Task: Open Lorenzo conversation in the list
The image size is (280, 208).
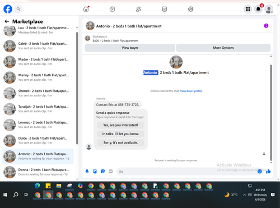Action: click(38, 124)
